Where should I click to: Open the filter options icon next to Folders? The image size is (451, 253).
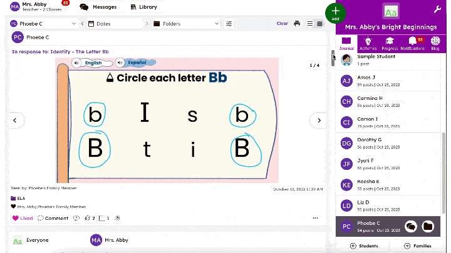click(x=229, y=24)
